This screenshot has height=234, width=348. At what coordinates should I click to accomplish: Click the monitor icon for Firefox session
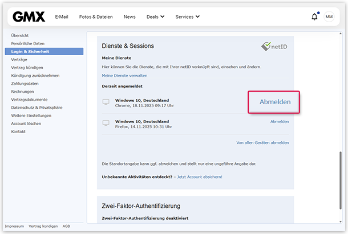coord(105,123)
